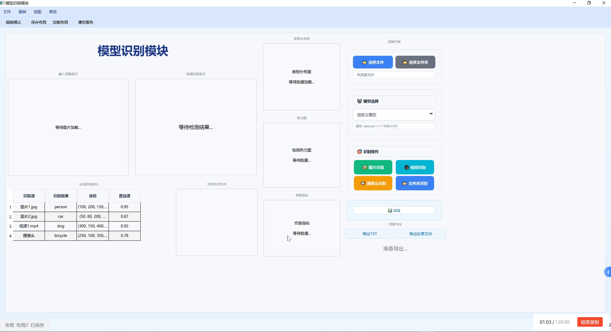Click the 模型选择 panel header icon

[359, 101]
